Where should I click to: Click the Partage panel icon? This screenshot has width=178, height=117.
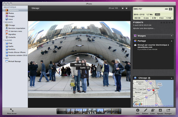click(x=135, y=41)
